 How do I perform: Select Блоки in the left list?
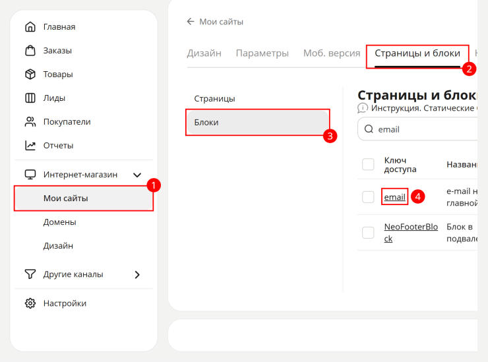click(258, 123)
